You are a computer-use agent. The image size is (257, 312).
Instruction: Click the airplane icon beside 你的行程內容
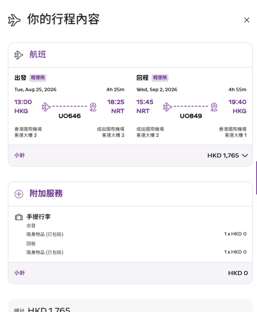coord(14,20)
